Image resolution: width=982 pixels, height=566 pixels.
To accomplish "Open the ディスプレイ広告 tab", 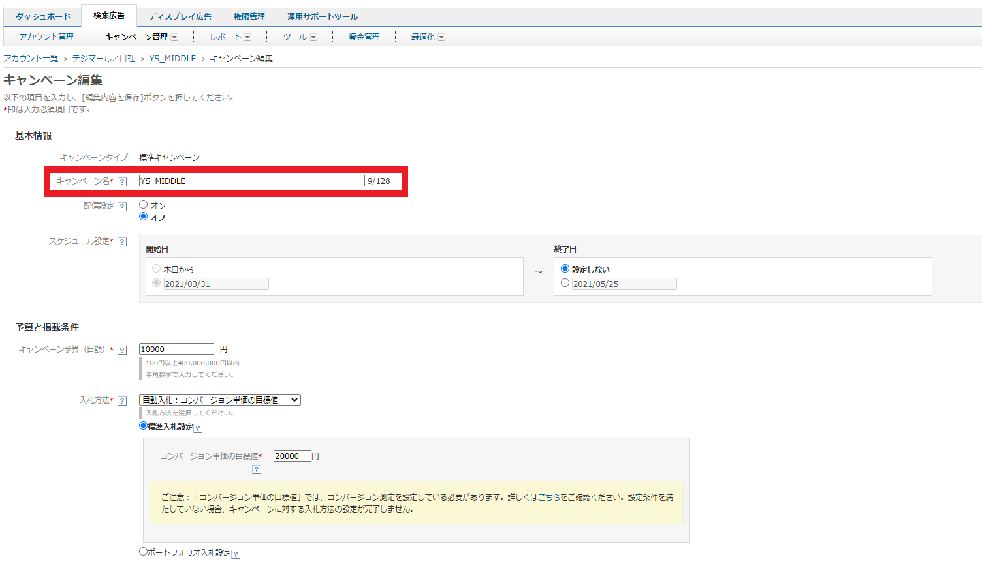I will 180,17.
